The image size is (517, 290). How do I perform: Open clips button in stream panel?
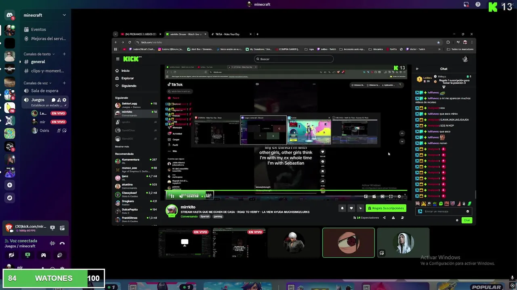(62, 228)
